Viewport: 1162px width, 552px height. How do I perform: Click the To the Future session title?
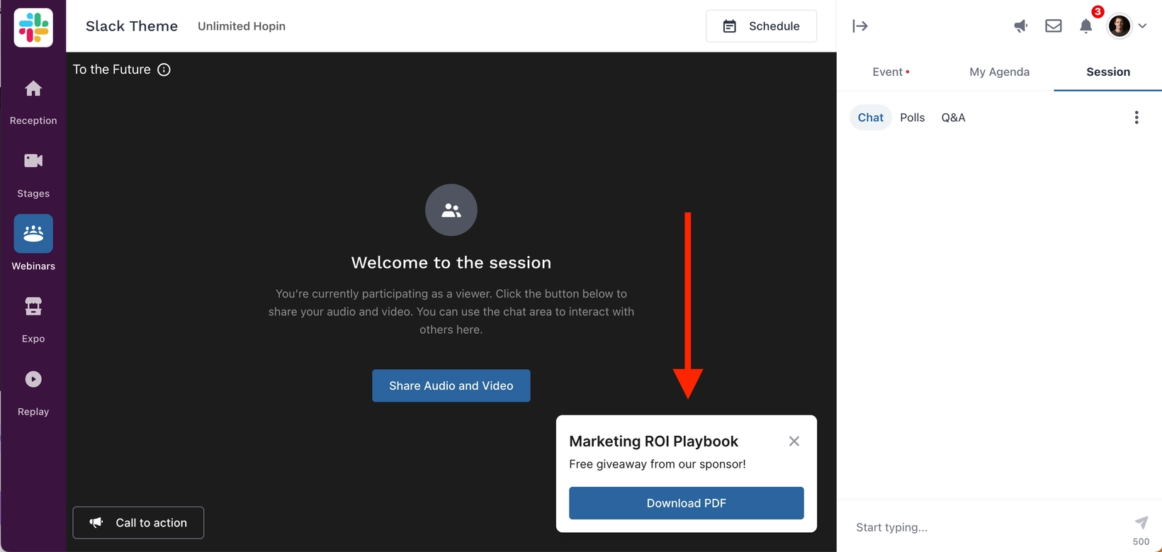point(112,69)
